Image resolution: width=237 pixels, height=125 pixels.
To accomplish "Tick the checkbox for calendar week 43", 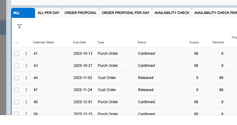I will coord(16,66).
